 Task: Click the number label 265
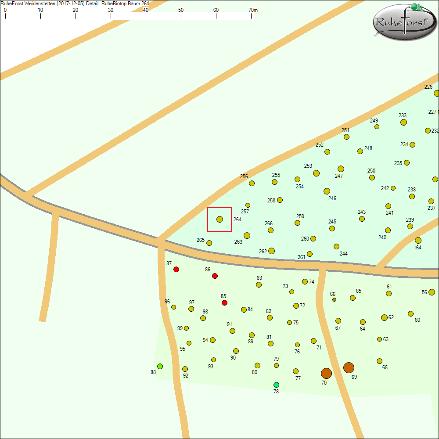pos(201,240)
